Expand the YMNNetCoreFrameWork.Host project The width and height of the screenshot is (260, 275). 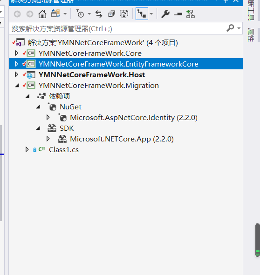pos(16,74)
